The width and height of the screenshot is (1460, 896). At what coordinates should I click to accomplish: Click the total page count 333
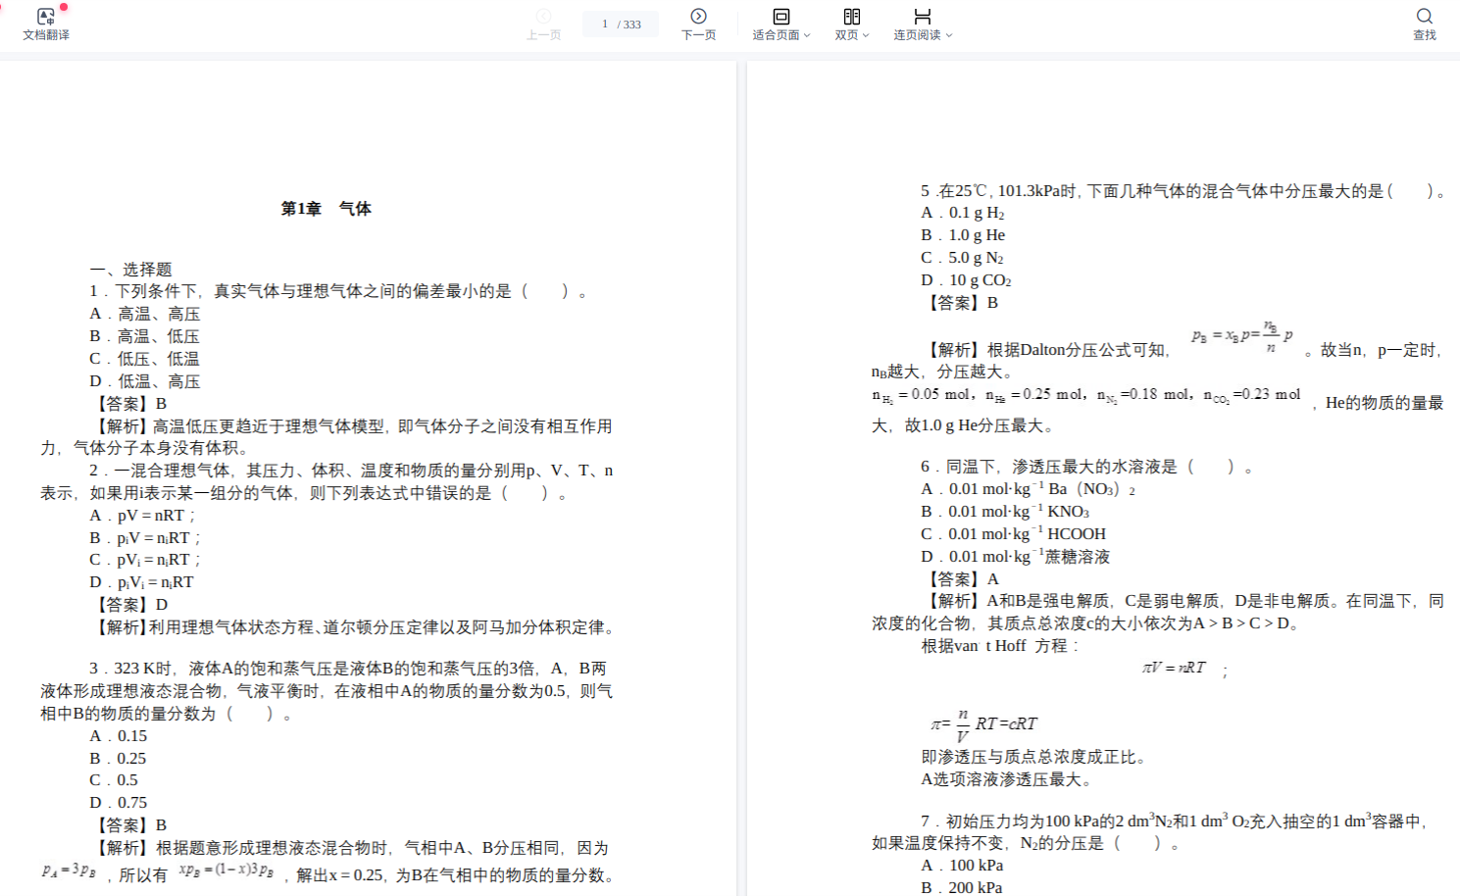[x=631, y=25]
